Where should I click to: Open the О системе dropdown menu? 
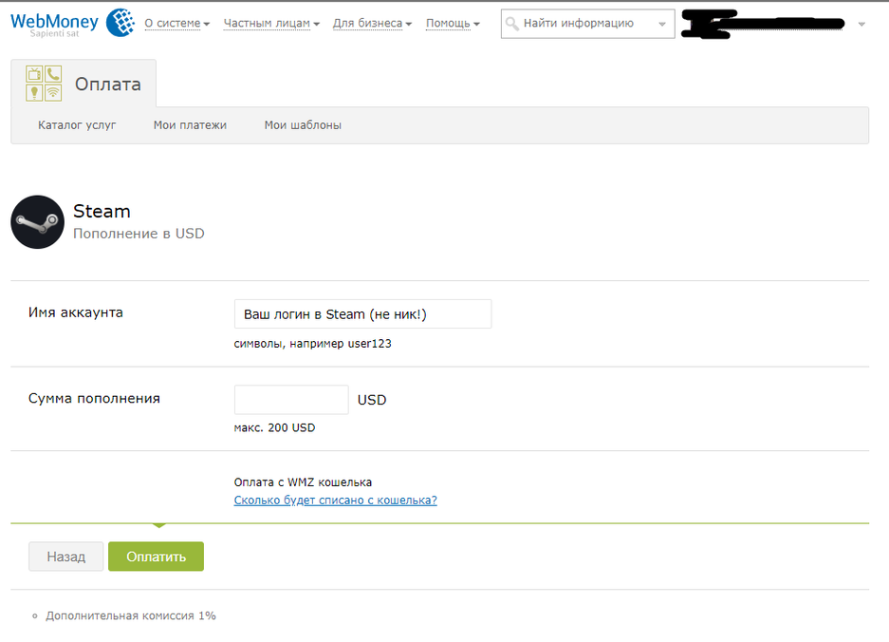[x=176, y=24]
